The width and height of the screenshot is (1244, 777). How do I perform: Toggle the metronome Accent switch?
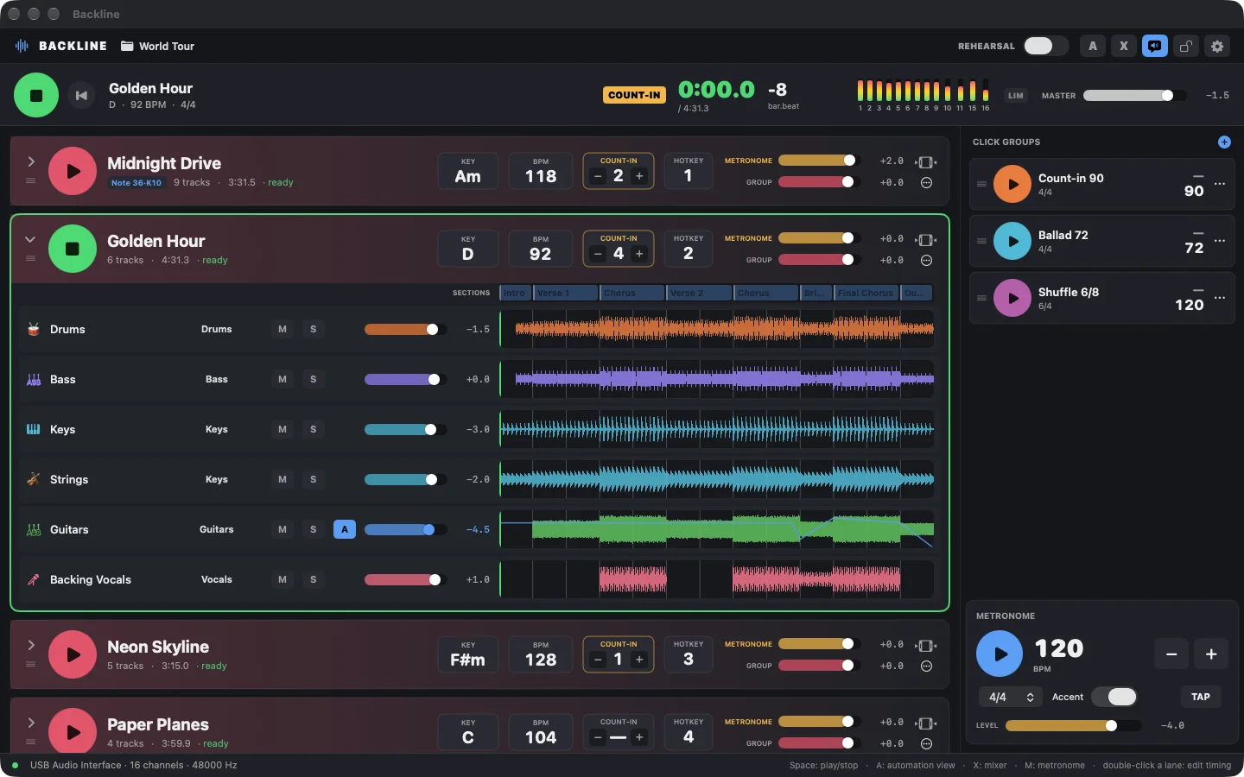tap(1114, 697)
